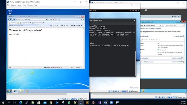Viewport: 187px width, 105px height.
Task: Open Suggested Sites in IE favorites bar
Action: pos(25,23)
